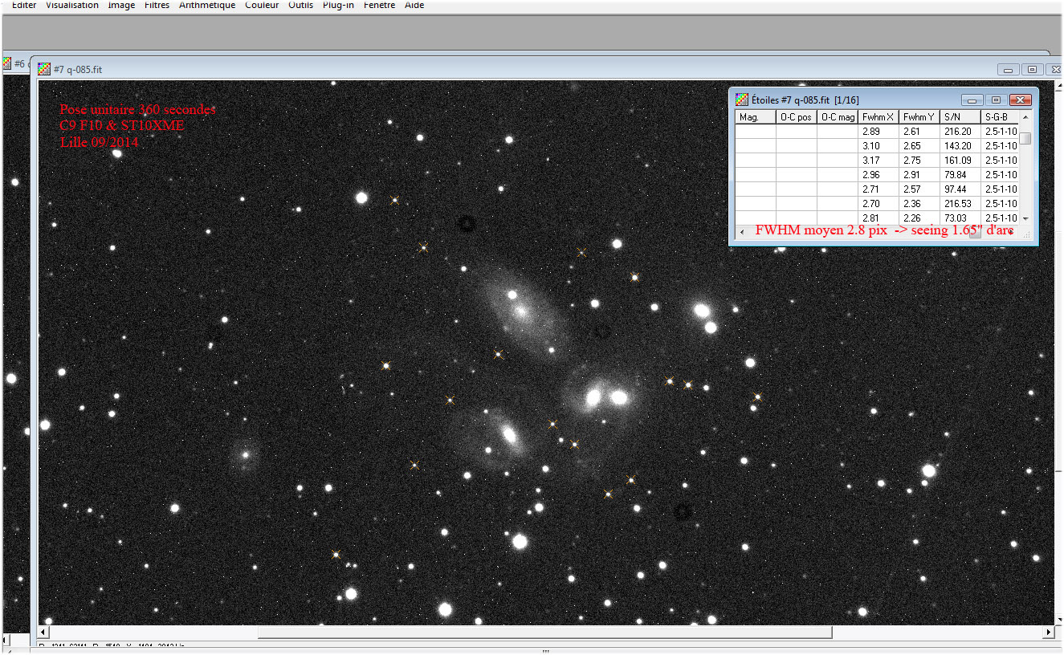
Task: Click the Étoiles vertical scrollbar thumb
Action: pyautogui.click(x=1025, y=139)
